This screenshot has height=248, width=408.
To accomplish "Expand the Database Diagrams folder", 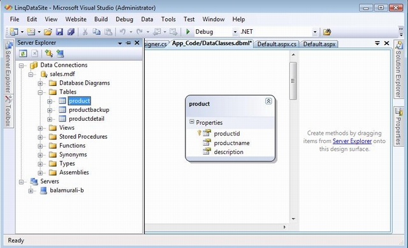I will click(40, 83).
